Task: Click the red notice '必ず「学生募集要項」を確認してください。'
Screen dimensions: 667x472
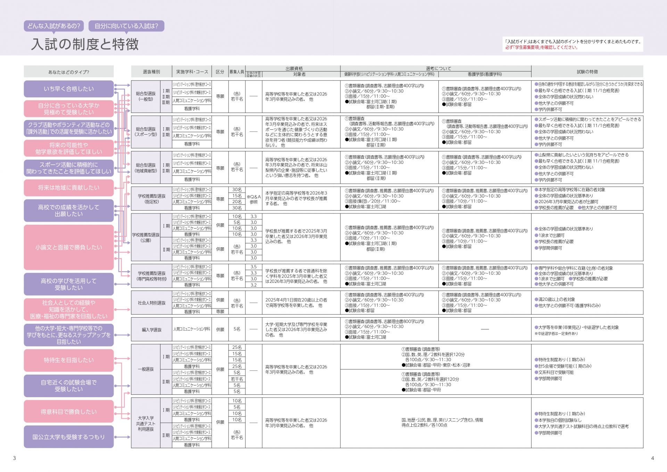Action: (542, 47)
